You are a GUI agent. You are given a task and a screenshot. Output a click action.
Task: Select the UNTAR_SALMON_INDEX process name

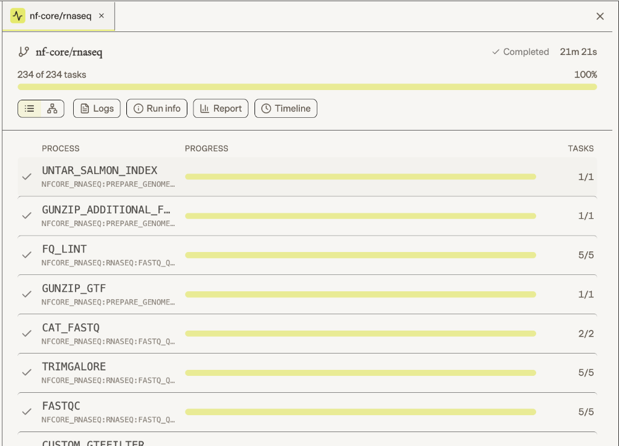click(x=100, y=170)
